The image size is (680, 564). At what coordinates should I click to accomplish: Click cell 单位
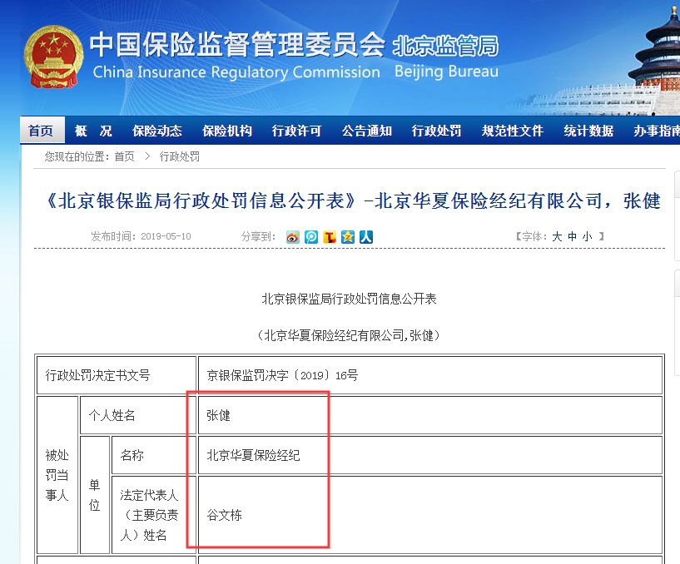[x=95, y=495]
